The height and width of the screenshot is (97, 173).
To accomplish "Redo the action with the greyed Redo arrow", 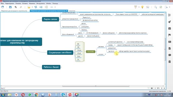I will click(21, 7).
